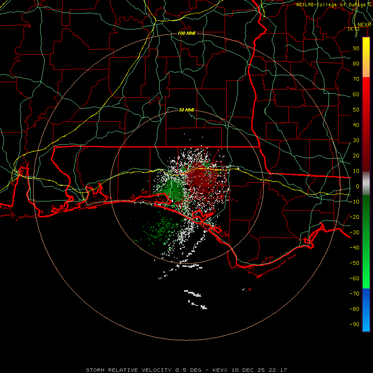Select the 30 value on velocity scale

click(x=356, y=140)
